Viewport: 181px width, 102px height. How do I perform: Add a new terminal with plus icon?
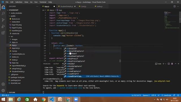pyautogui.click(x=163, y=64)
